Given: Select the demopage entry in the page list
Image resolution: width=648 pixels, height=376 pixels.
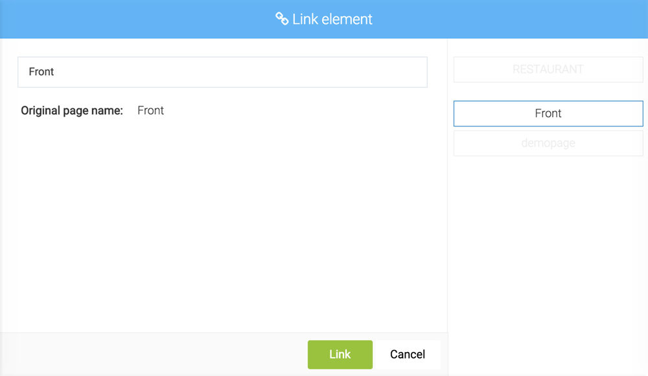Looking at the screenshot, I should pos(548,143).
